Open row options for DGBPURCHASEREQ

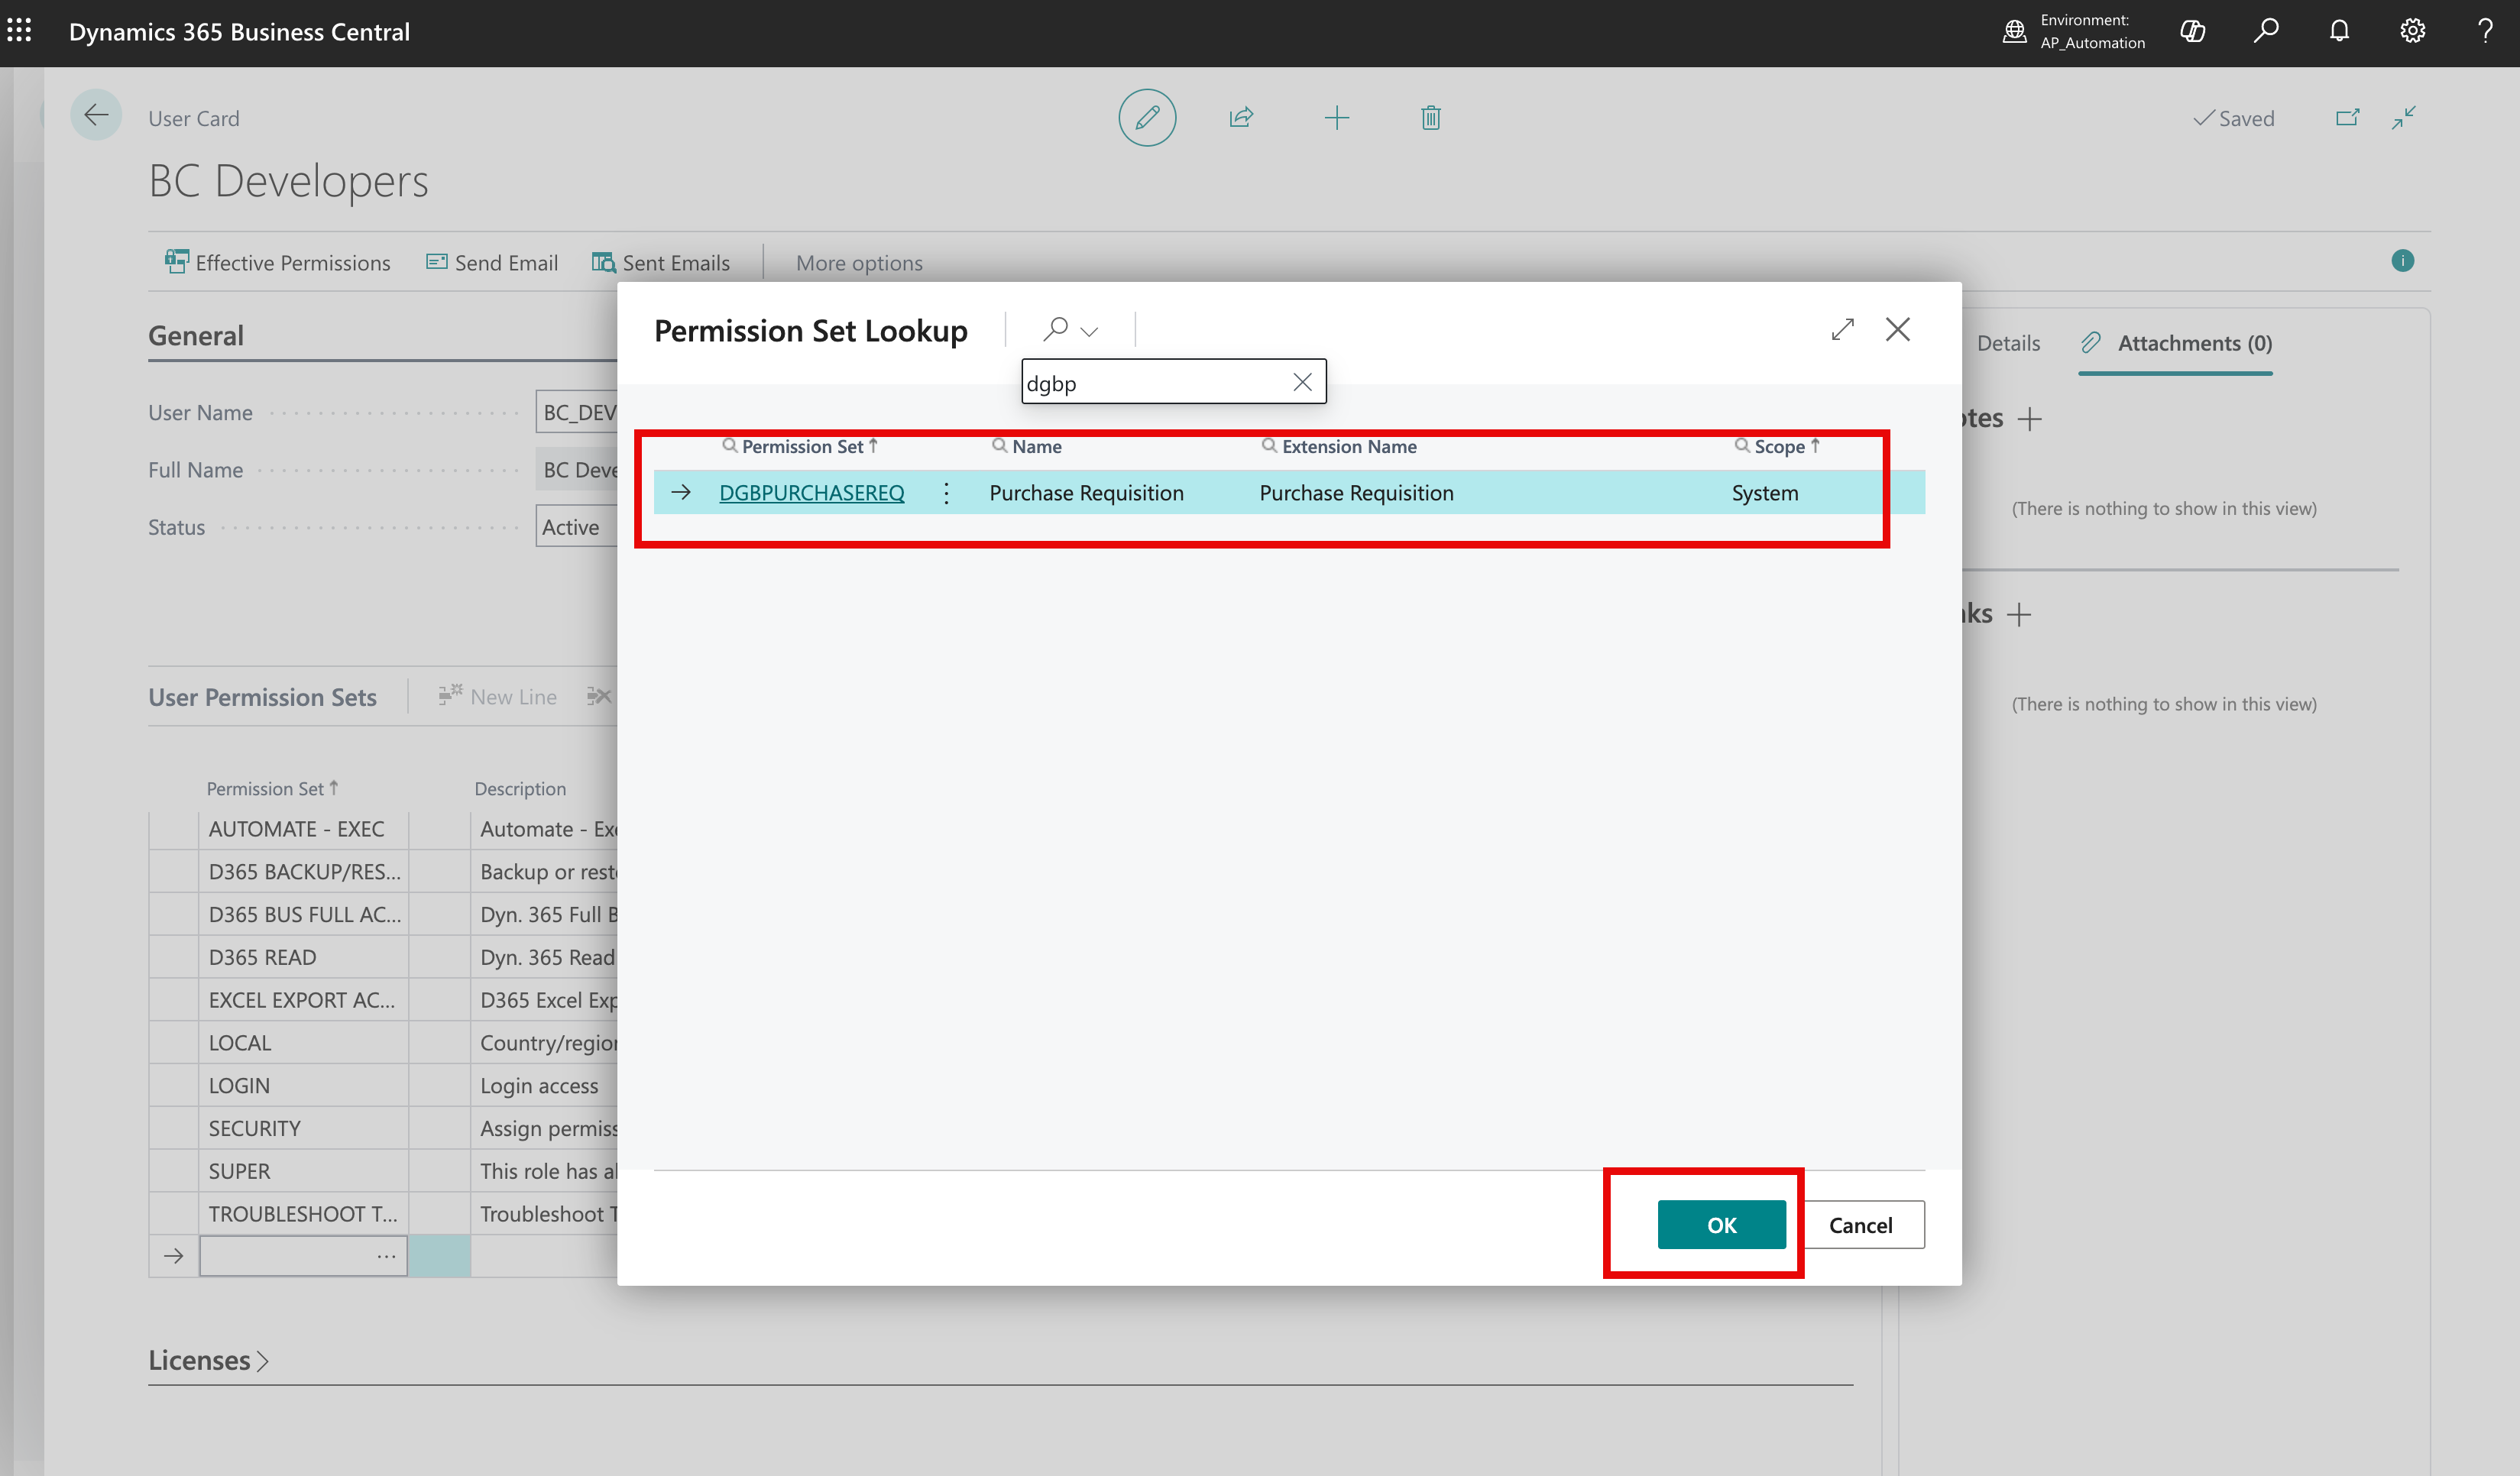pyautogui.click(x=946, y=493)
